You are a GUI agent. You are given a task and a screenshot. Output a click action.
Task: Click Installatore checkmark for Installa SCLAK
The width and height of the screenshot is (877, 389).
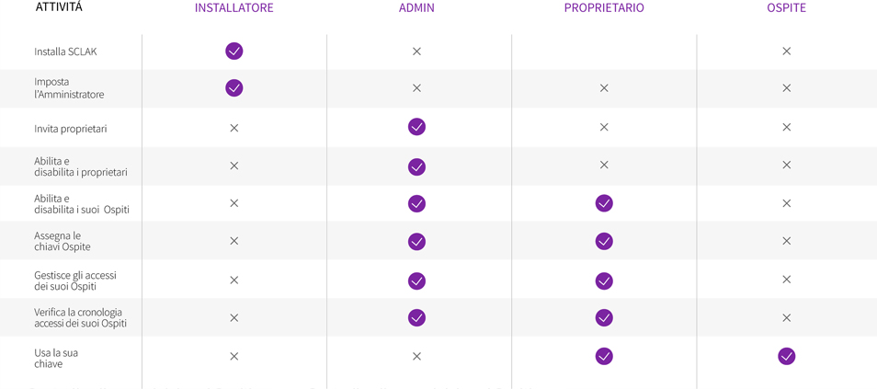click(x=233, y=51)
